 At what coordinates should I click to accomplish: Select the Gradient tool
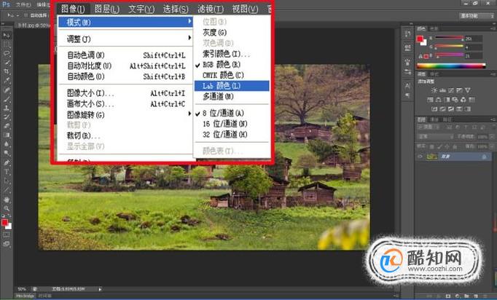(x=7, y=135)
